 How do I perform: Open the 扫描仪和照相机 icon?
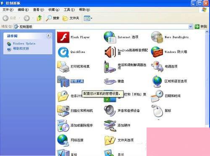point(63,111)
